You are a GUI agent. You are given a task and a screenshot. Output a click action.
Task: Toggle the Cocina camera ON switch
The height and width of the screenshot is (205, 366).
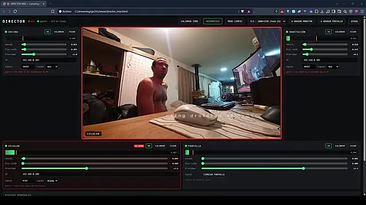pyautogui.click(x=47, y=32)
